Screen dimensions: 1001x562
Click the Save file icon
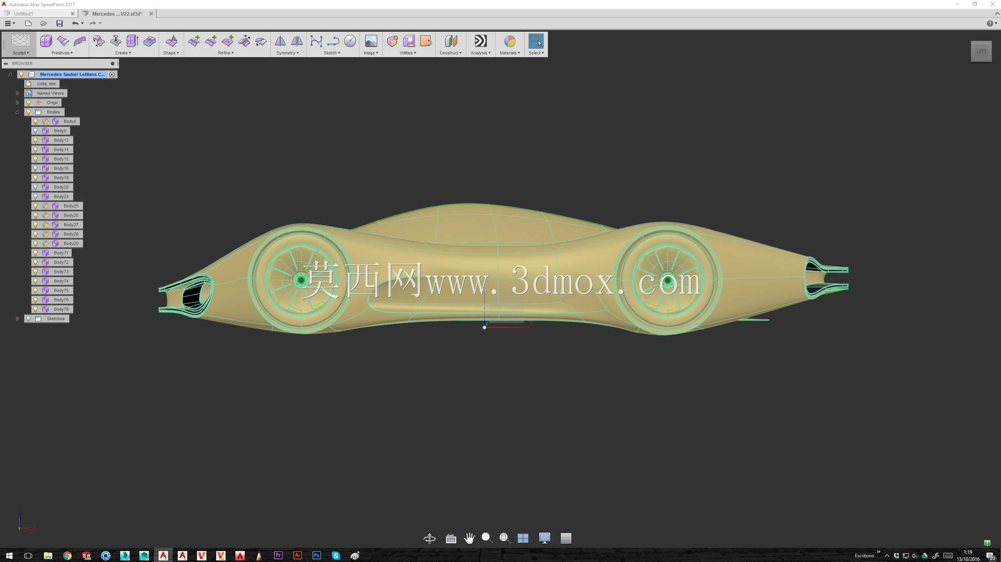pos(59,23)
